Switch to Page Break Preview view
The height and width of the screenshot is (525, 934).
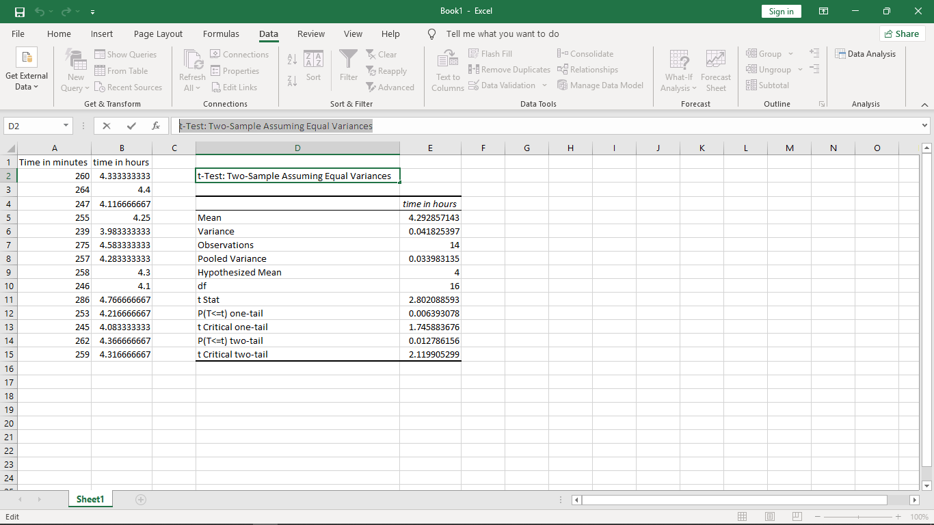[797, 517]
